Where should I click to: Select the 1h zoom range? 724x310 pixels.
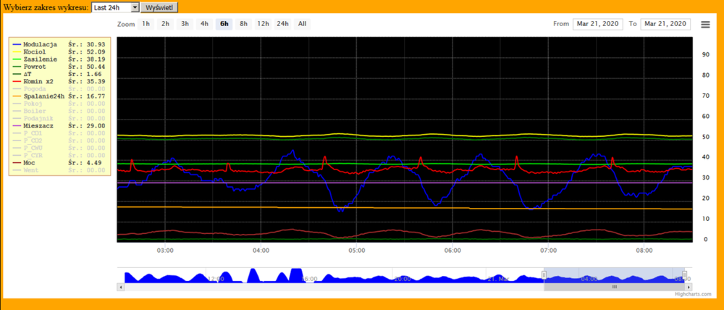(146, 24)
